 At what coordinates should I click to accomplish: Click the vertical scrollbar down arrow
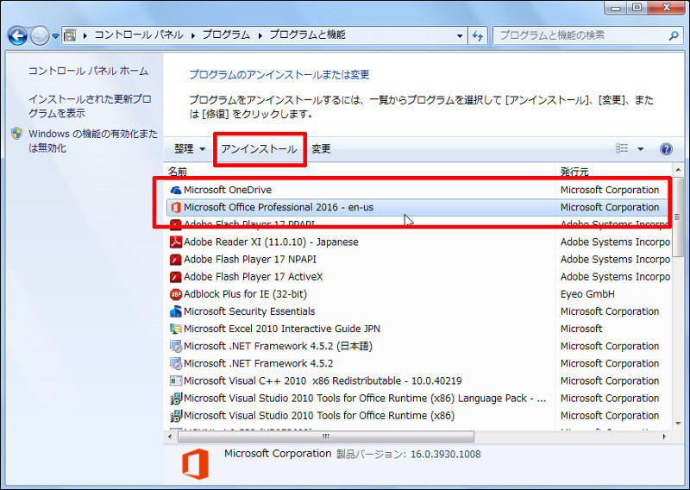[x=678, y=424]
